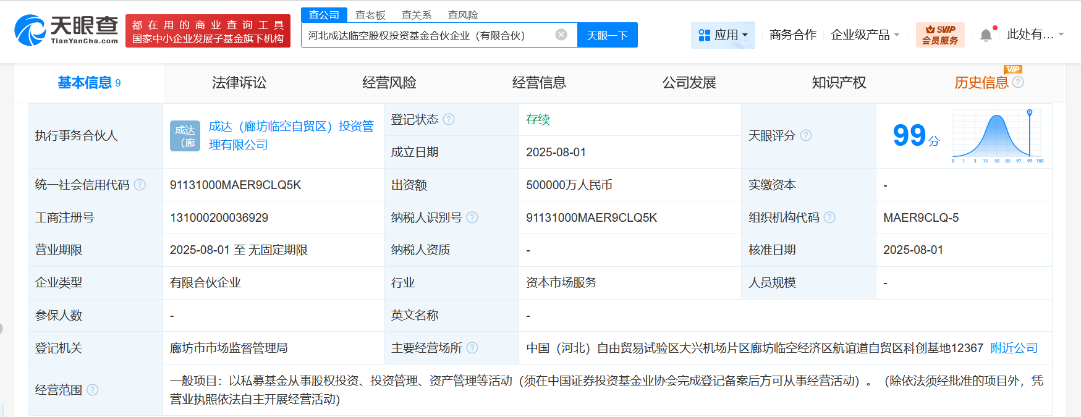Click the 核准日期 value 2025-08-01
The width and height of the screenshot is (1081, 417).
pos(913,250)
